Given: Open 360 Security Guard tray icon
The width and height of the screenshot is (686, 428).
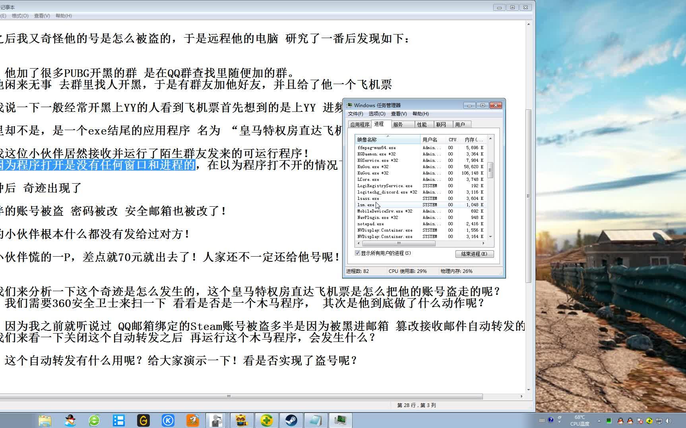Looking at the screenshot, I should pyautogui.click(x=649, y=421).
